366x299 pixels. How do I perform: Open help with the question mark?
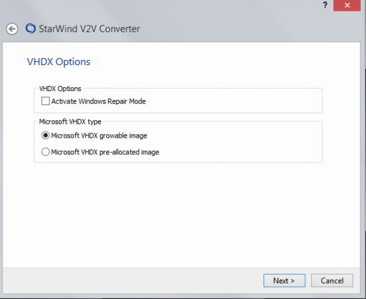pyautogui.click(x=325, y=5)
